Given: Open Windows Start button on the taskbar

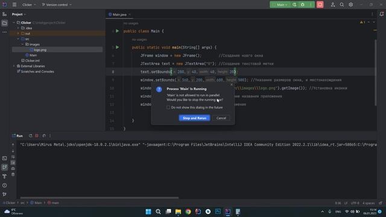Looking at the screenshot, I should tap(148, 212).
